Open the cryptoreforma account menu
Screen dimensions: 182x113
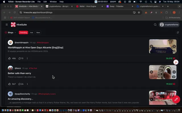169,25
